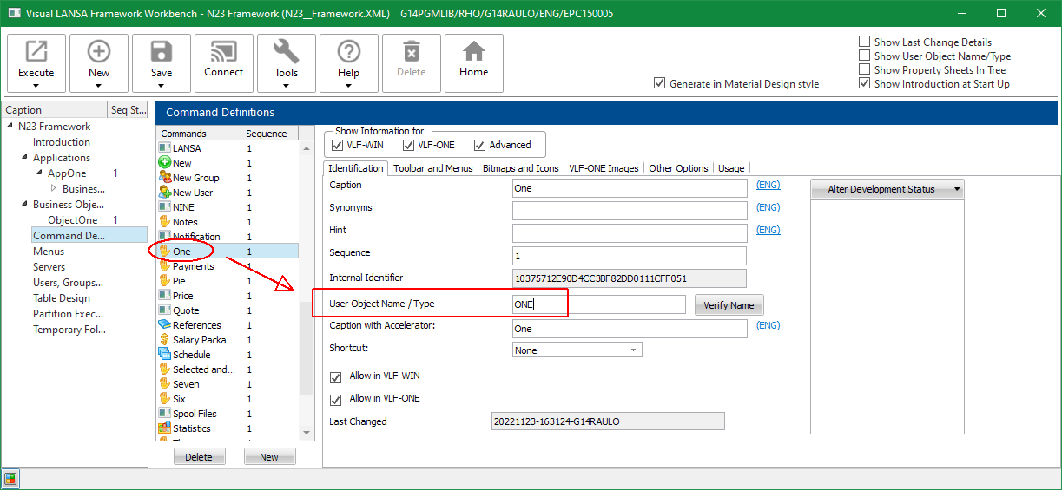
Task: Click the Price command icon
Action: pos(164,296)
